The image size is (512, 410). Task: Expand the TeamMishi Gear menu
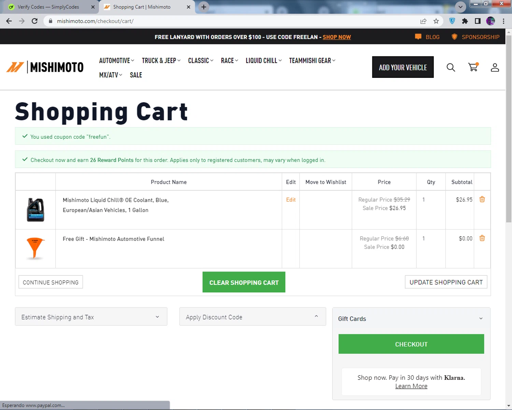312,60
